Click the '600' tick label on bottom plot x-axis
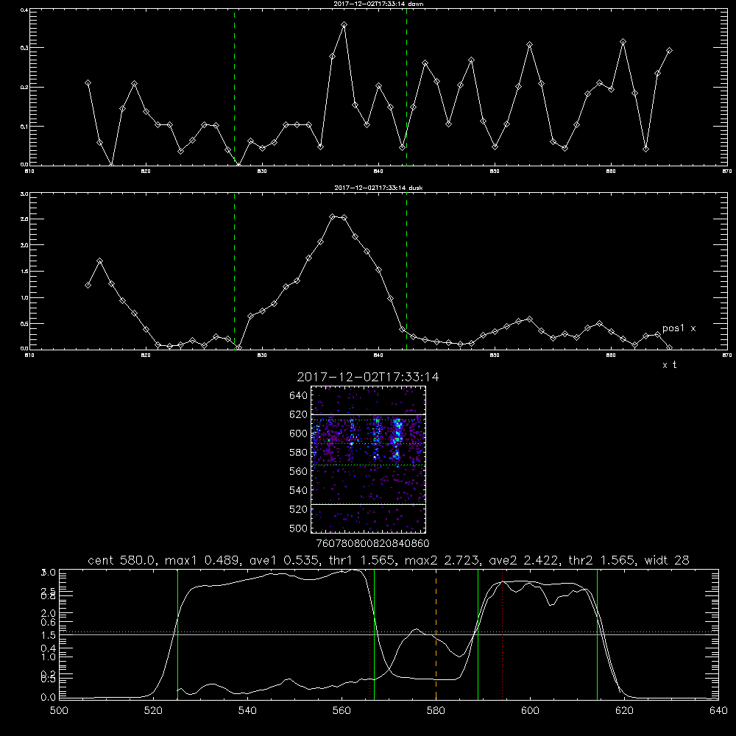The width and height of the screenshot is (736, 736). pyautogui.click(x=530, y=711)
